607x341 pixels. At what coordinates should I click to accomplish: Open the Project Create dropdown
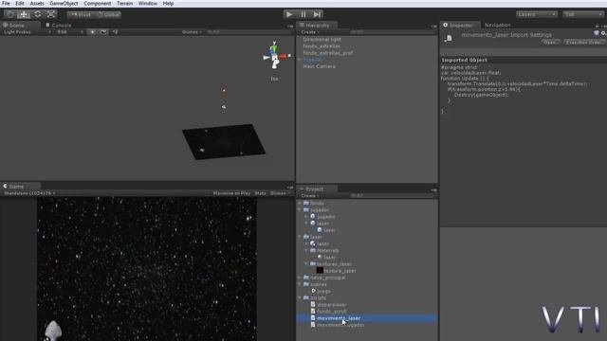(310, 196)
